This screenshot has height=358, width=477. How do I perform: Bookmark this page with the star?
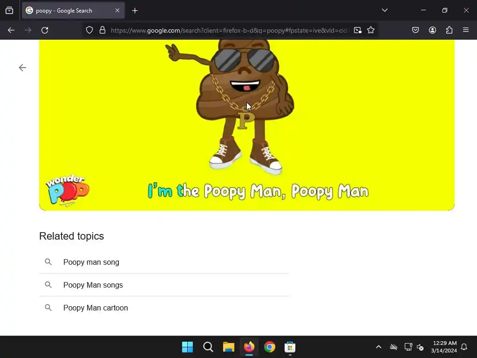[x=371, y=30]
